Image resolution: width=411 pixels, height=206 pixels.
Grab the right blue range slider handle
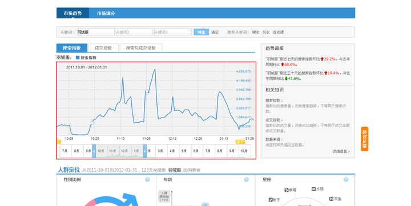point(145,151)
